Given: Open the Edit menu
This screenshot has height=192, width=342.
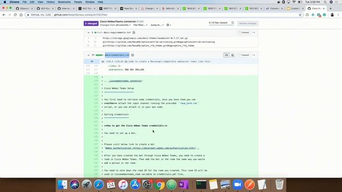Looking at the screenshot, I should [x=32, y=2].
